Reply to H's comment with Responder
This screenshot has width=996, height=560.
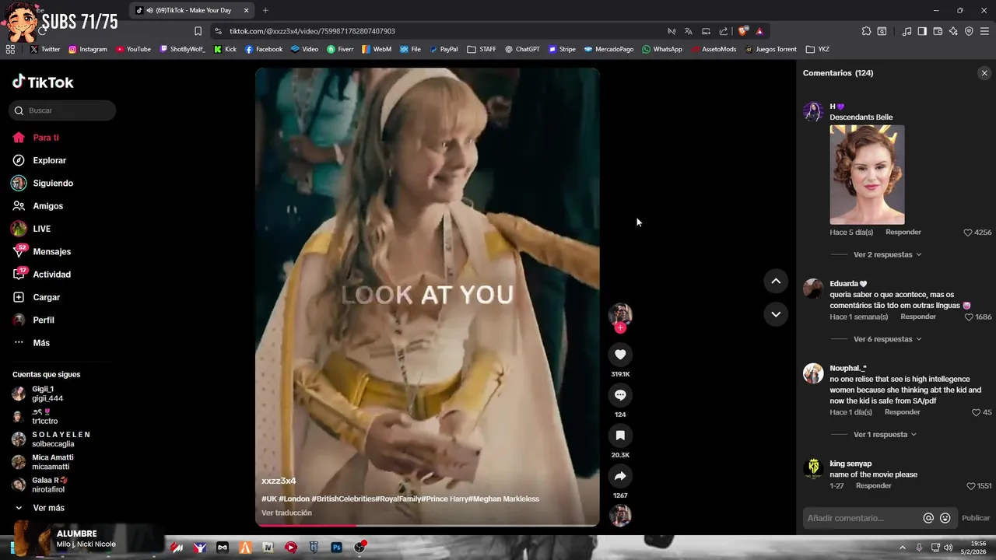(x=903, y=233)
